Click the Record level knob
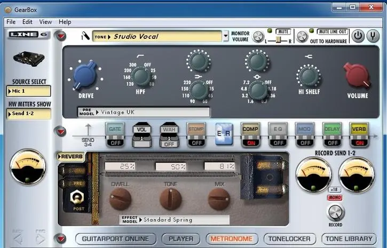The width and height of the screenshot is (387, 248). click(x=335, y=212)
